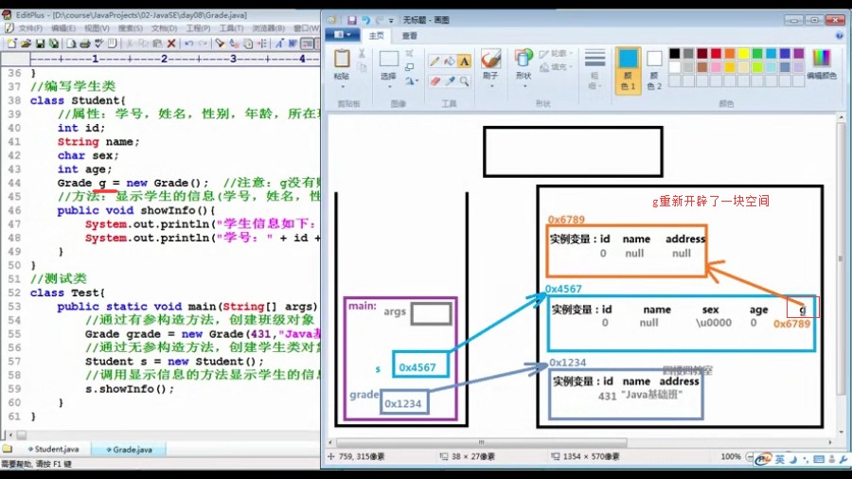Click EditPlus Save All icon

tap(54, 44)
